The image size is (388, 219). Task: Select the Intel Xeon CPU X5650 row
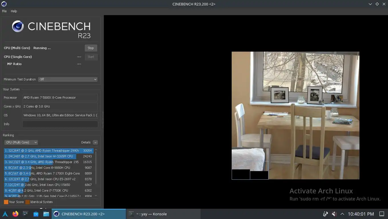(x=49, y=185)
